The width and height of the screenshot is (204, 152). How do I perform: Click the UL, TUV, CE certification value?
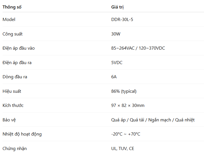click(x=123, y=149)
